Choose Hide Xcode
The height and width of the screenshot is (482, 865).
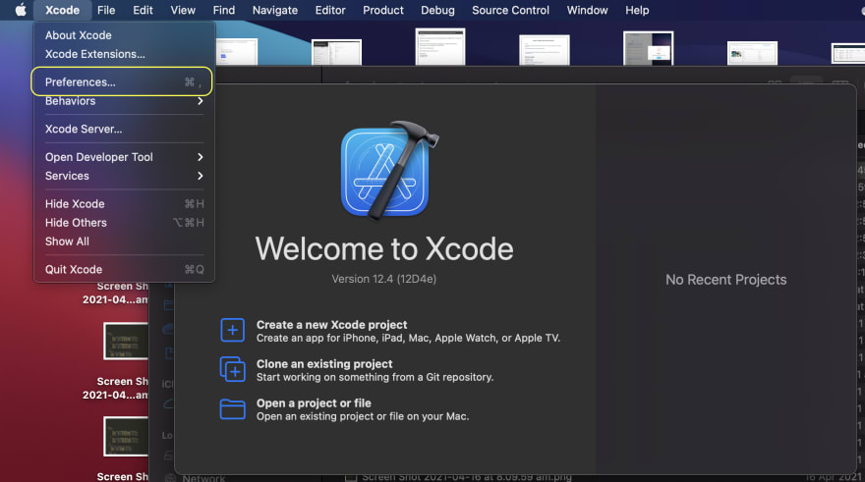pos(124,204)
